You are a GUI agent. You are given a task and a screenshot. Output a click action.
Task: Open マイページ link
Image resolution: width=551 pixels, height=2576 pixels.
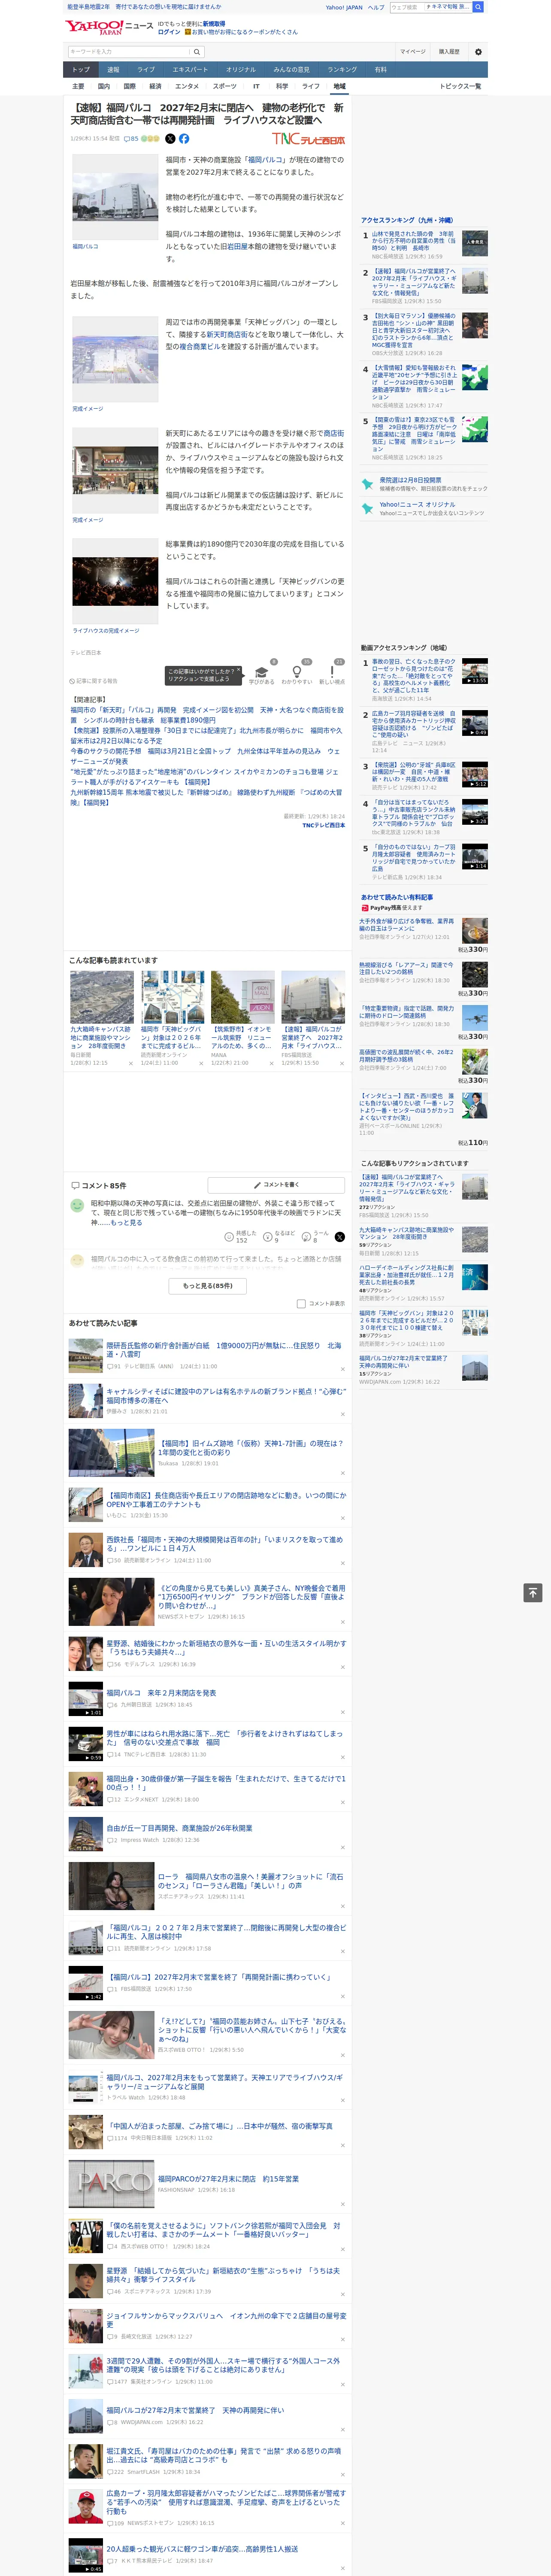(x=412, y=52)
